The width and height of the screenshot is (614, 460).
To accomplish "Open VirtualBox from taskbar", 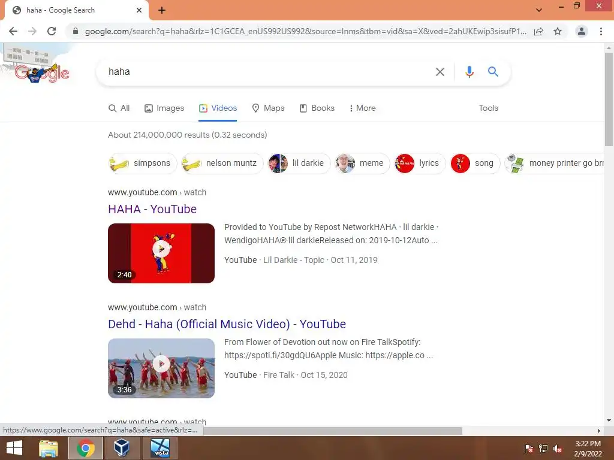I will (x=122, y=448).
